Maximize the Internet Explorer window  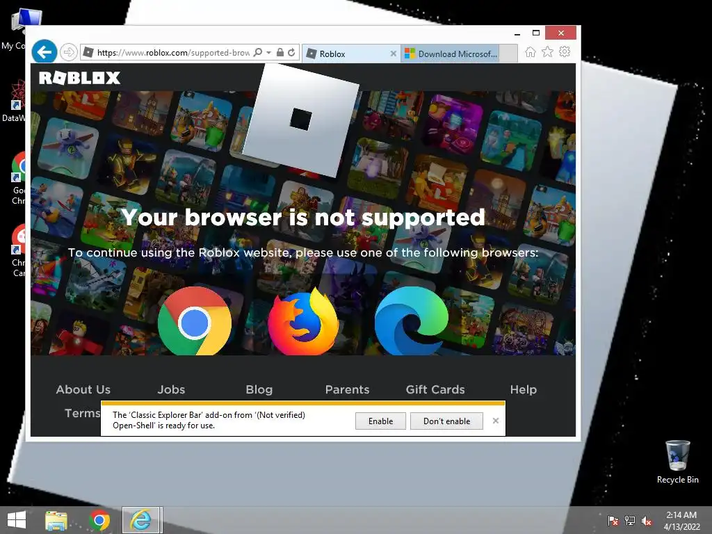tap(536, 33)
